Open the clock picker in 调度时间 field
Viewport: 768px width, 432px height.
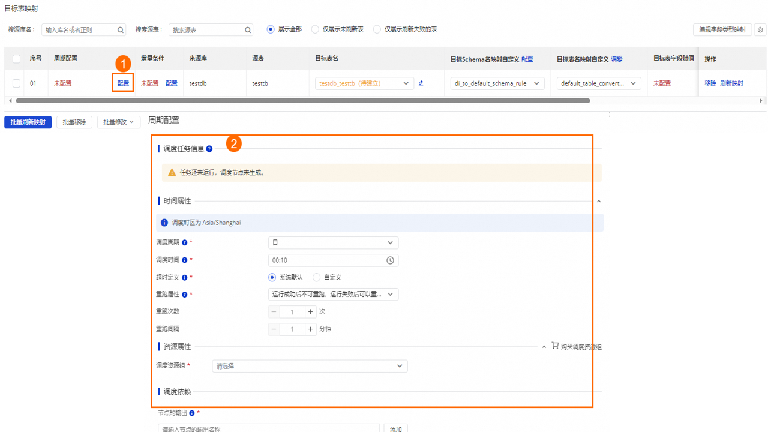(390, 260)
